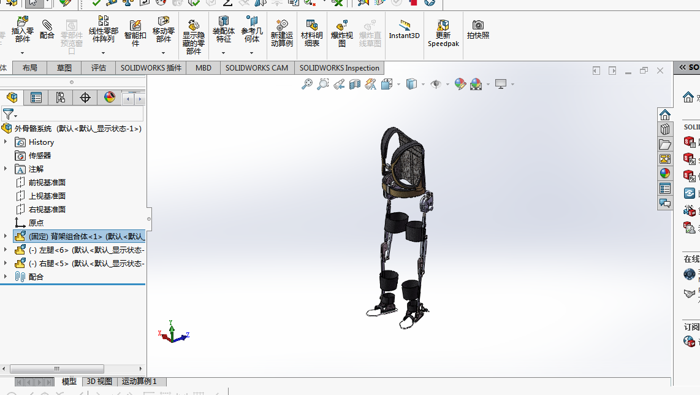Image resolution: width=700 pixels, height=395 pixels.
Task: Open Custom Properties task pane icon
Action: pos(664,188)
